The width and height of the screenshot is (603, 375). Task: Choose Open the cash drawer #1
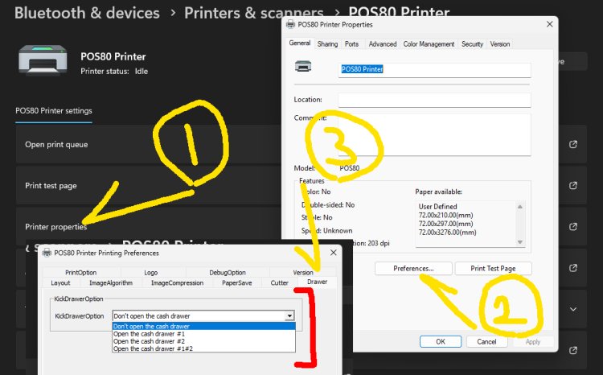pyautogui.click(x=204, y=334)
